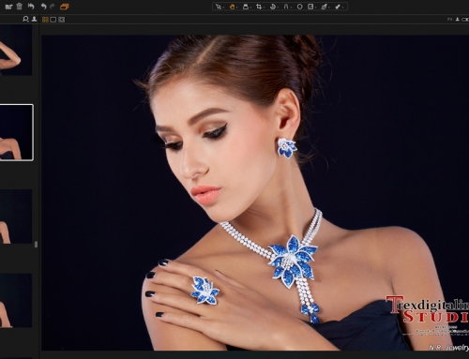Viewport: 469px width, 359px height.
Task: Select the rotate/straighten tool
Action: coord(272,7)
